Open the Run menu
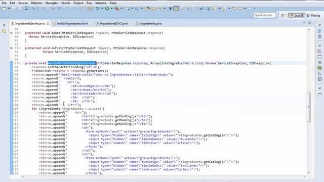Screen dimensions: 324x182 tap(89, 3)
